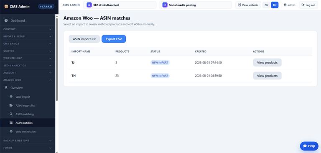321x153 pixels.
Task: View products for the TJ import
Action: coord(267,62)
